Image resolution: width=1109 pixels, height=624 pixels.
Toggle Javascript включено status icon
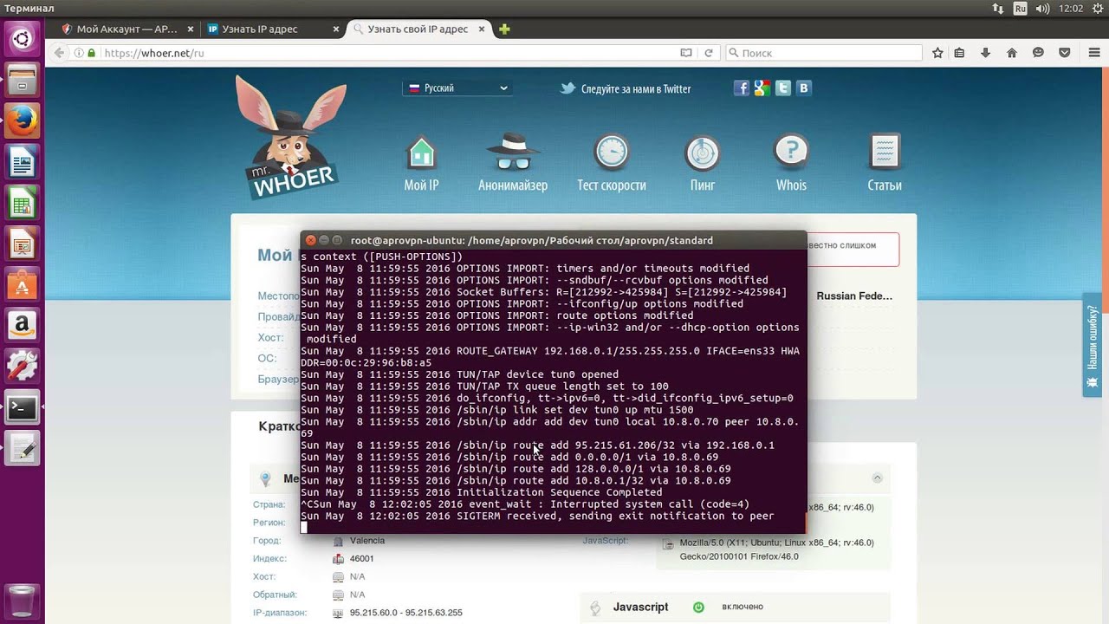698,608
